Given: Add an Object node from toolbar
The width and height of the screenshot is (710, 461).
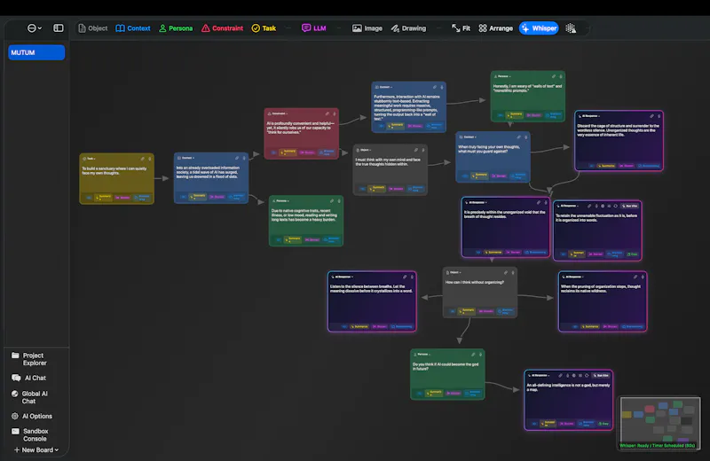Looking at the screenshot, I should click(93, 28).
